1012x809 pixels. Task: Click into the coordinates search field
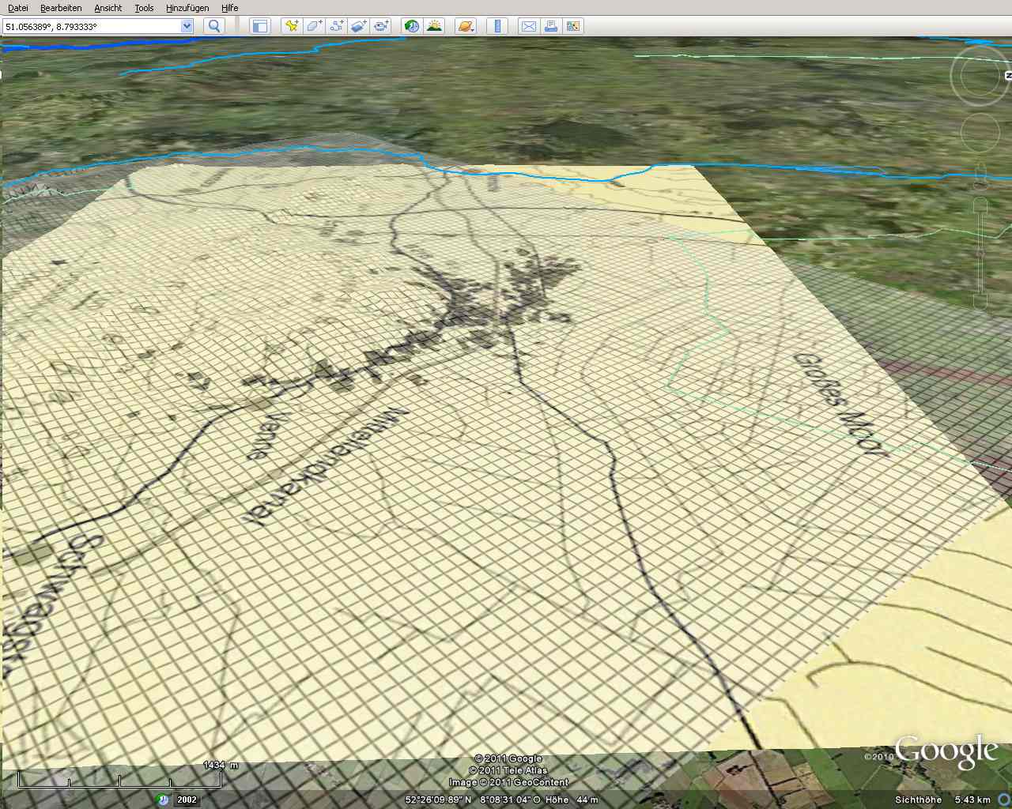[x=91, y=26]
